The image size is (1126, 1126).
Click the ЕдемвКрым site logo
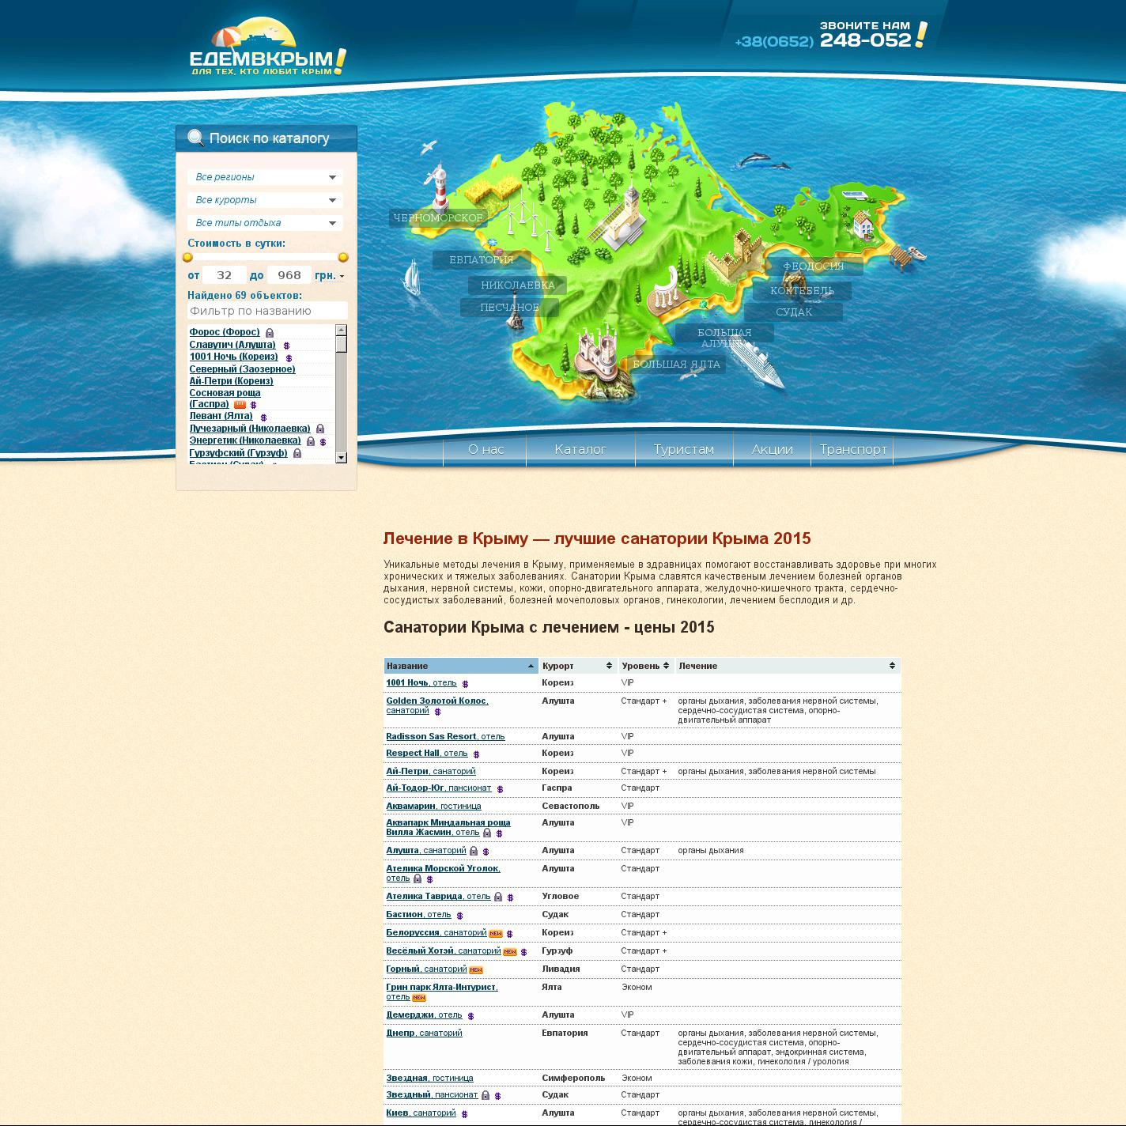click(x=266, y=50)
